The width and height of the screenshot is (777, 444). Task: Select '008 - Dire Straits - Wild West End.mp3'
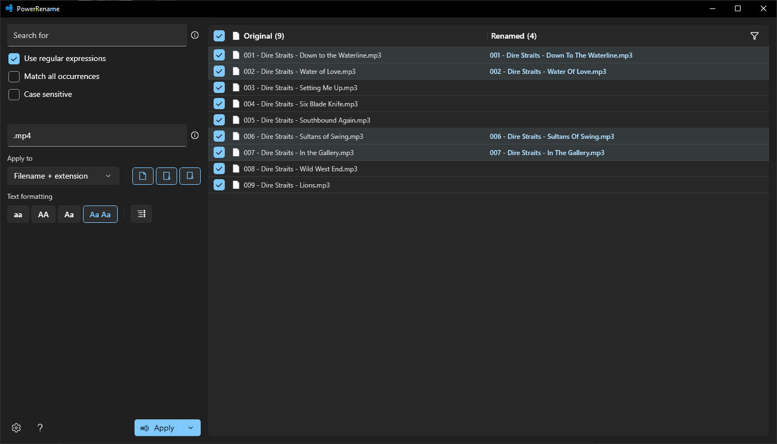coord(300,169)
